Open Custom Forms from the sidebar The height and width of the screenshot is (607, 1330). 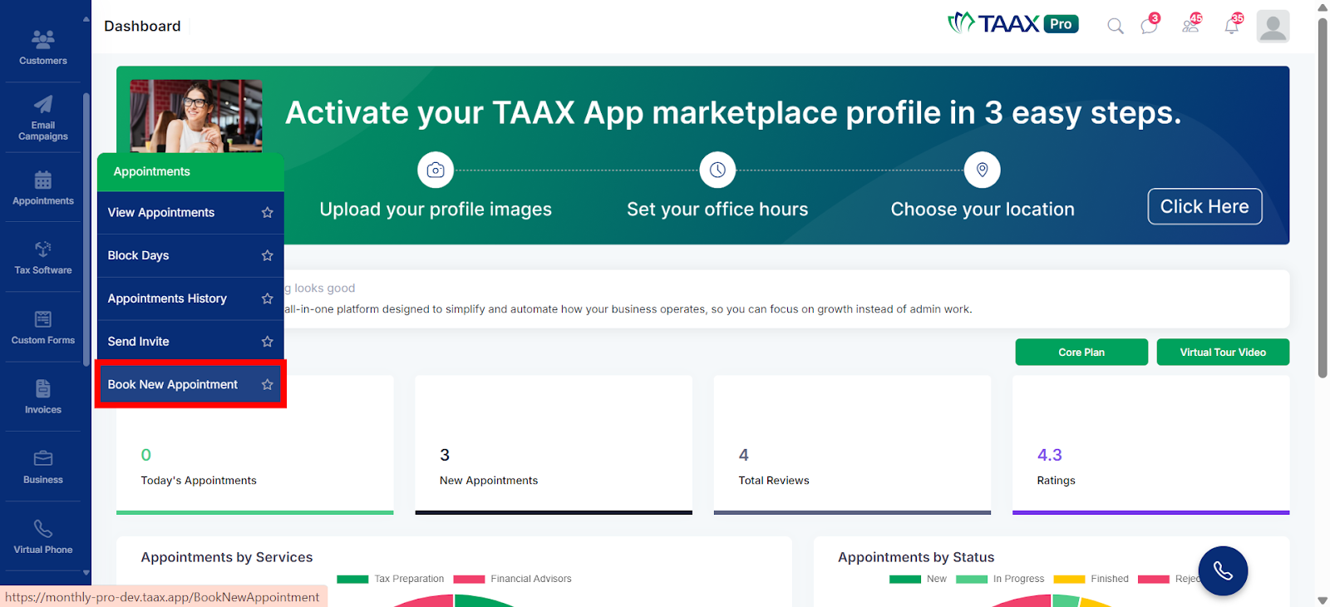43,328
